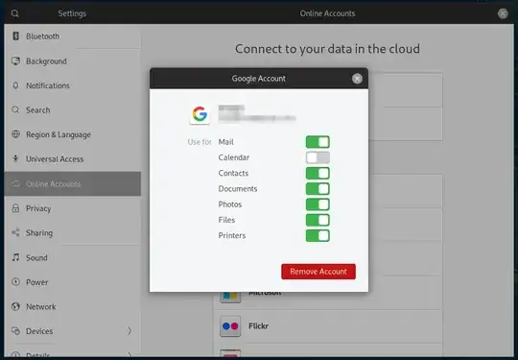Toggle the Files switch
Screen dimensions: 518x360
coord(318,220)
